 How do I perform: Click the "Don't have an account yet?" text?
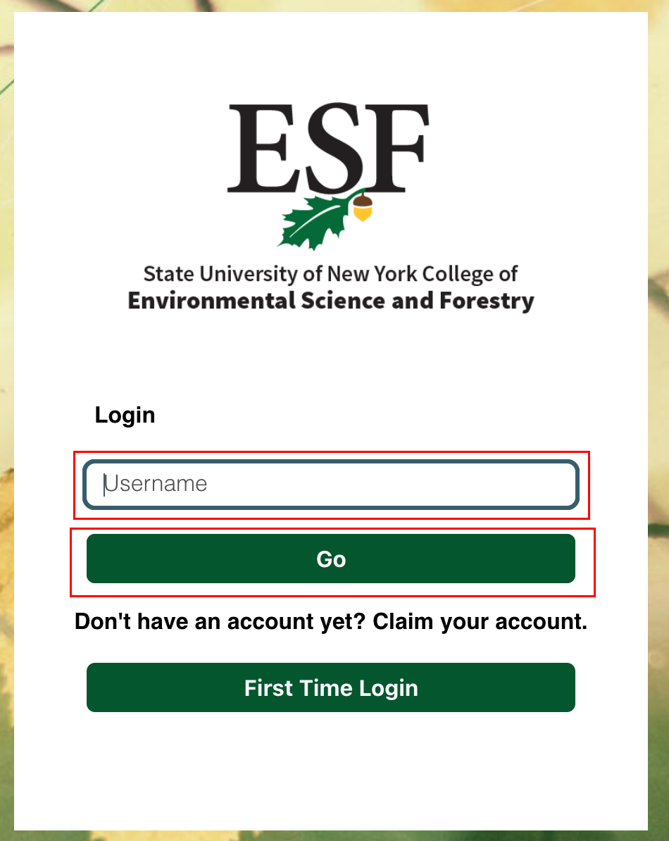(221, 622)
